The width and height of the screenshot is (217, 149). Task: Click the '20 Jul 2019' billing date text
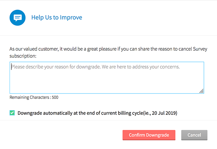point(164,113)
